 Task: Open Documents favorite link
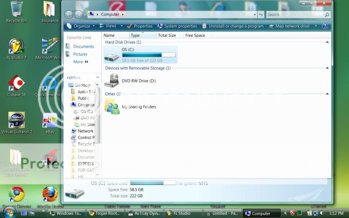(x=84, y=47)
